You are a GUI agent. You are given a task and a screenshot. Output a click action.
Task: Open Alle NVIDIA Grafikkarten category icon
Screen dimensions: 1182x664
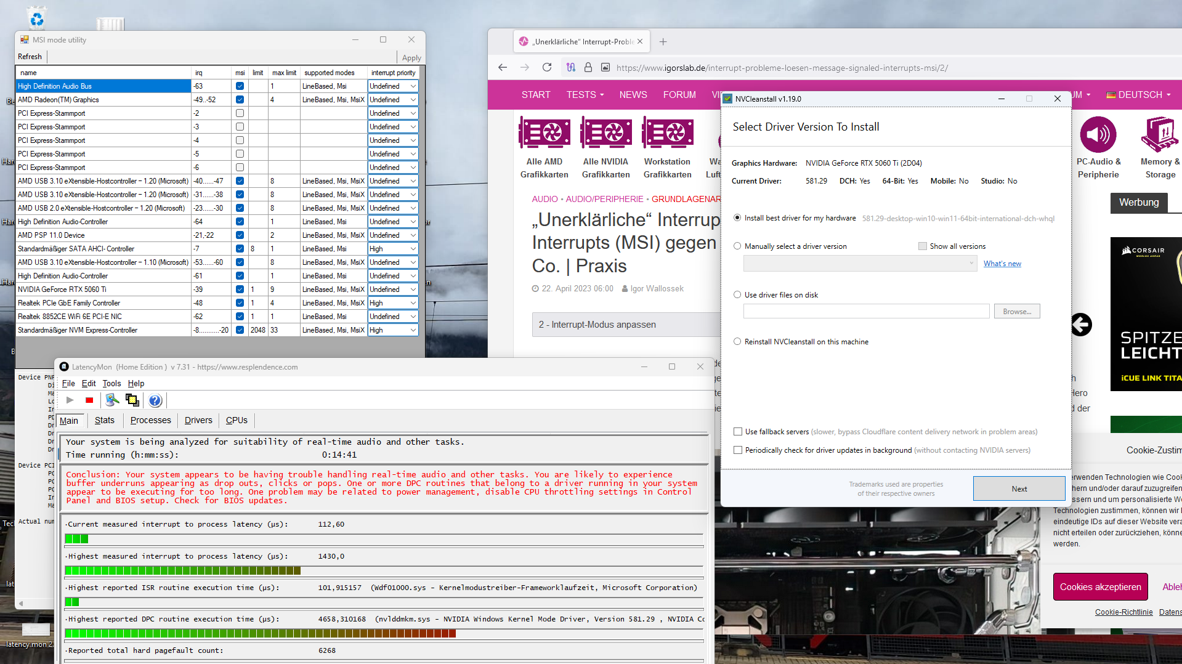coord(606,132)
